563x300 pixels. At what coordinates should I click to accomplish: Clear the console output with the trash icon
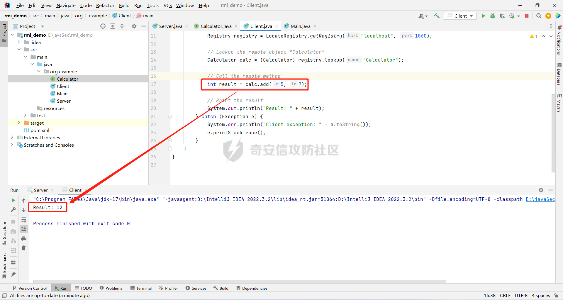24,248
